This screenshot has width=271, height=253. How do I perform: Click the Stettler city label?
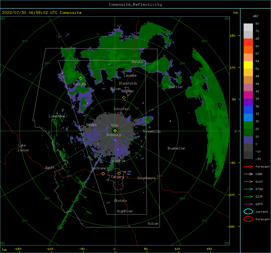(x=176, y=87)
